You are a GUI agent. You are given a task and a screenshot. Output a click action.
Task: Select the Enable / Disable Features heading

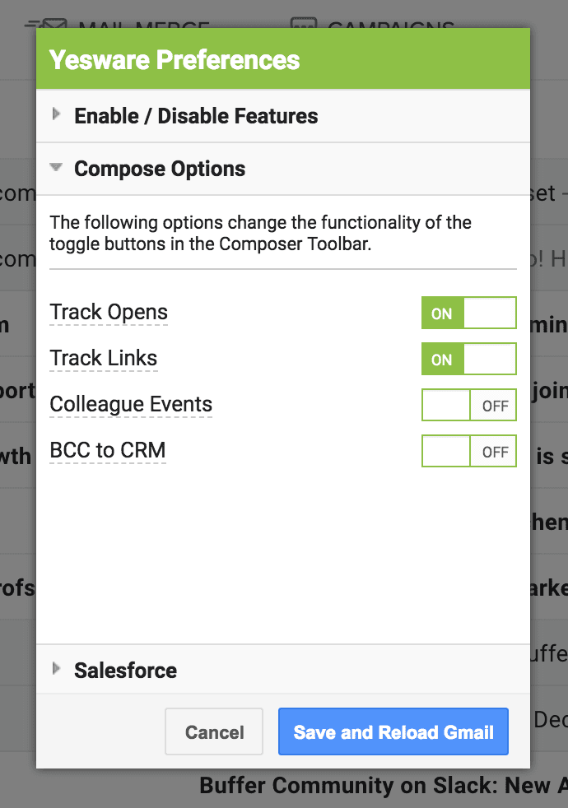pos(196,116)
